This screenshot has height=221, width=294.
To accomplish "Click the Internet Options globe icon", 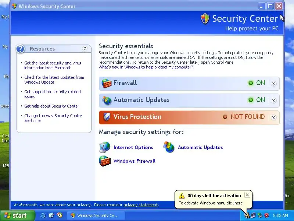I will tap(105, 147).
